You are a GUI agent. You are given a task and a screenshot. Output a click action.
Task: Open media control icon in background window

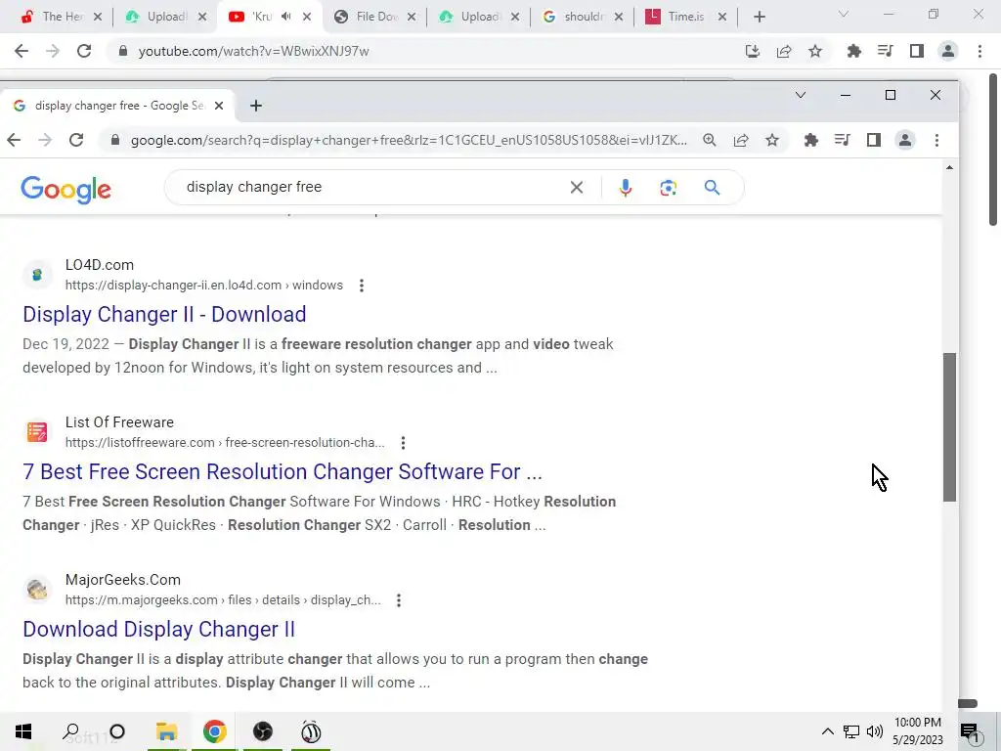pos(885,51)
